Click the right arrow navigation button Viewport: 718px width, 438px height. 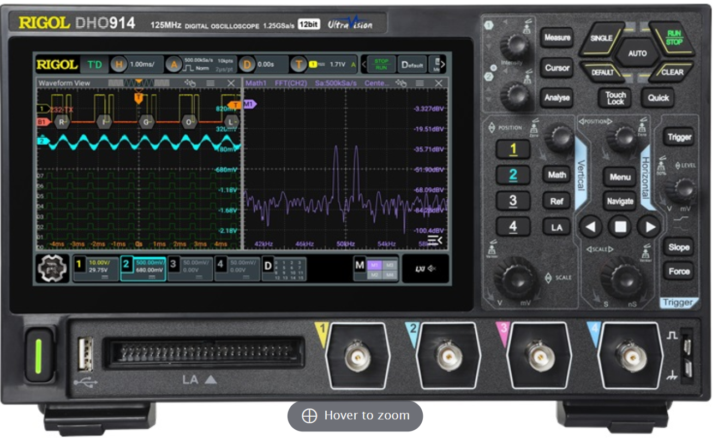(649, 227)
